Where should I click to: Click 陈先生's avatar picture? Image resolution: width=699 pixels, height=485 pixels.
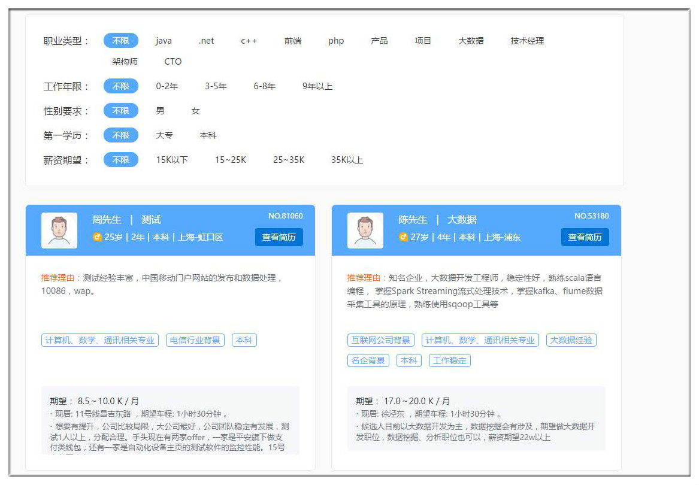365,231
